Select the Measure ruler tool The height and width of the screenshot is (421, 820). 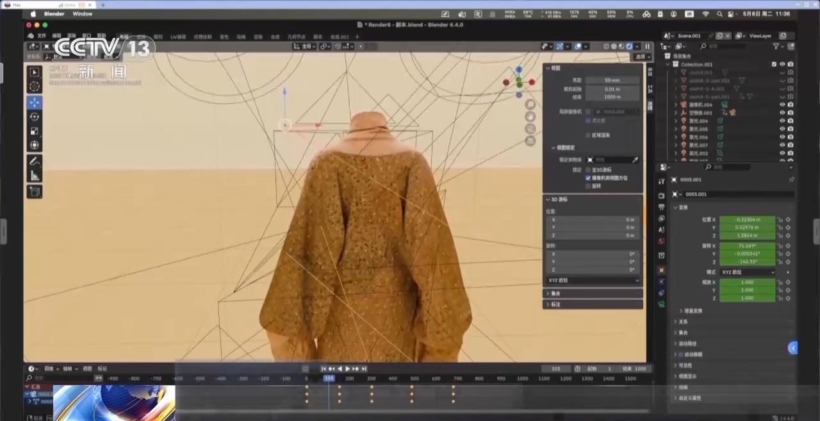(35, 176)
